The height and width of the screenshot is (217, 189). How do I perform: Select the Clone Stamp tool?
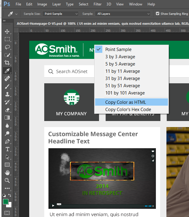click(7, 94)
